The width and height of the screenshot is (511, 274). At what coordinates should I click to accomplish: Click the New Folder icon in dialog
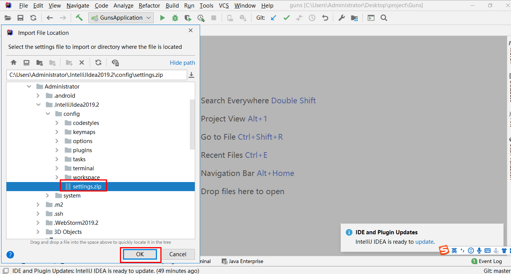69,62
